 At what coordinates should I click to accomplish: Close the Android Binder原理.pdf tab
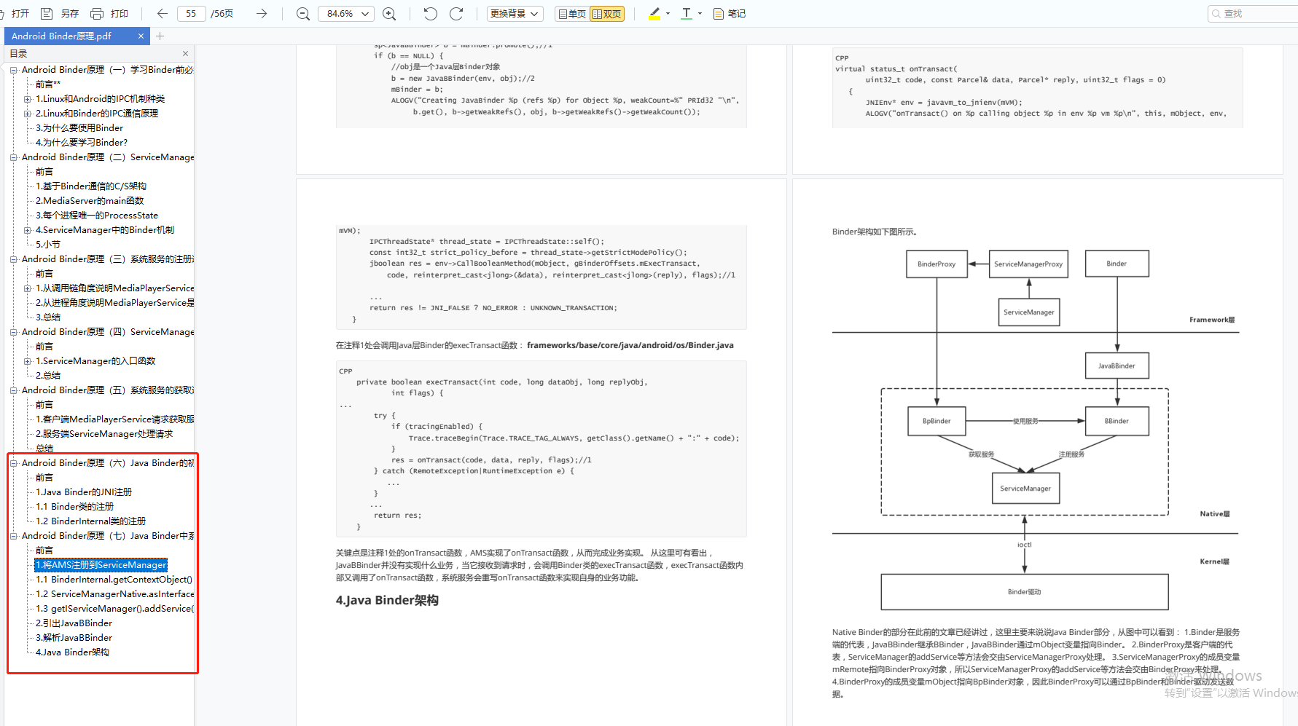141,36
